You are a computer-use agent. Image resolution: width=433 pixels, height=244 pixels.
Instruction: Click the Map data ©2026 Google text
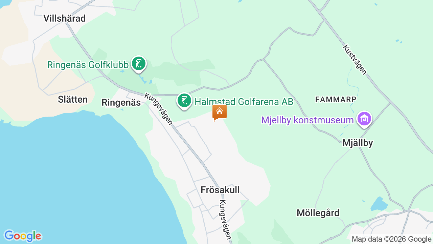(391, 239)
